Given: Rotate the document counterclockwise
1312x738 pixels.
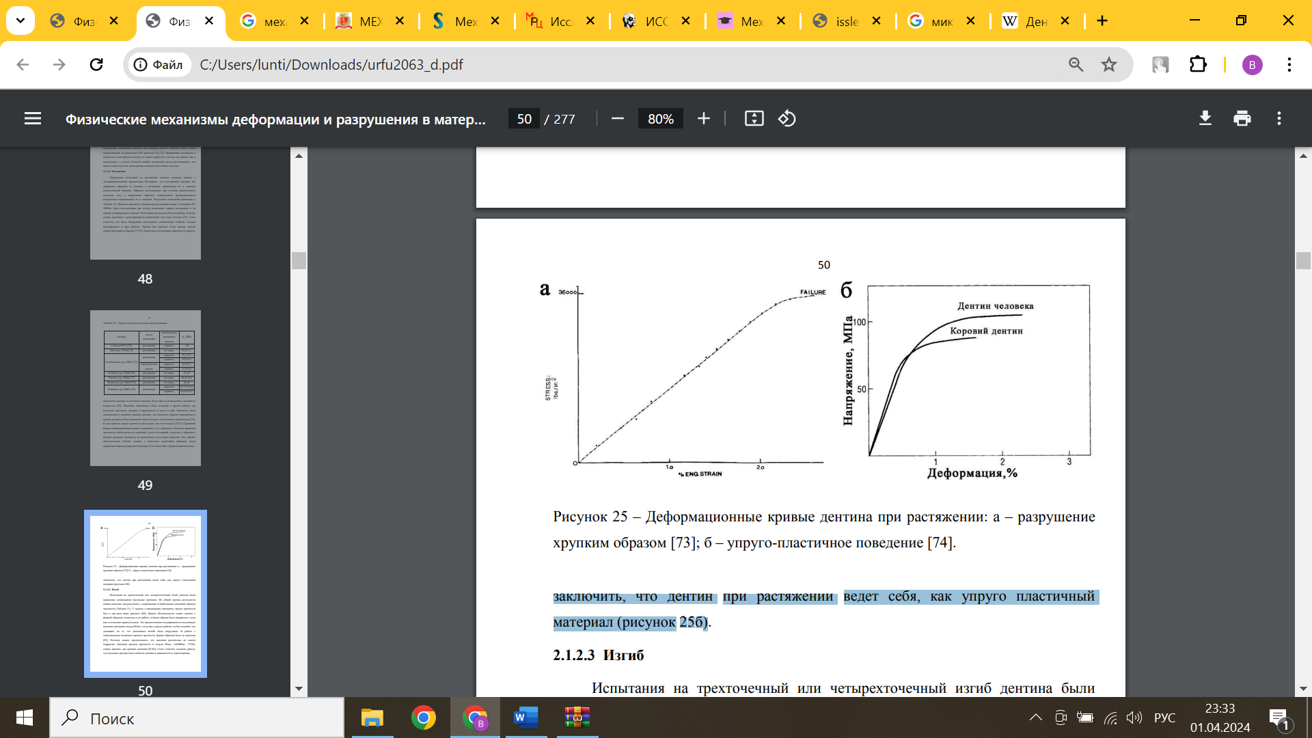Looking at the screenshot, I should (787, 119).
